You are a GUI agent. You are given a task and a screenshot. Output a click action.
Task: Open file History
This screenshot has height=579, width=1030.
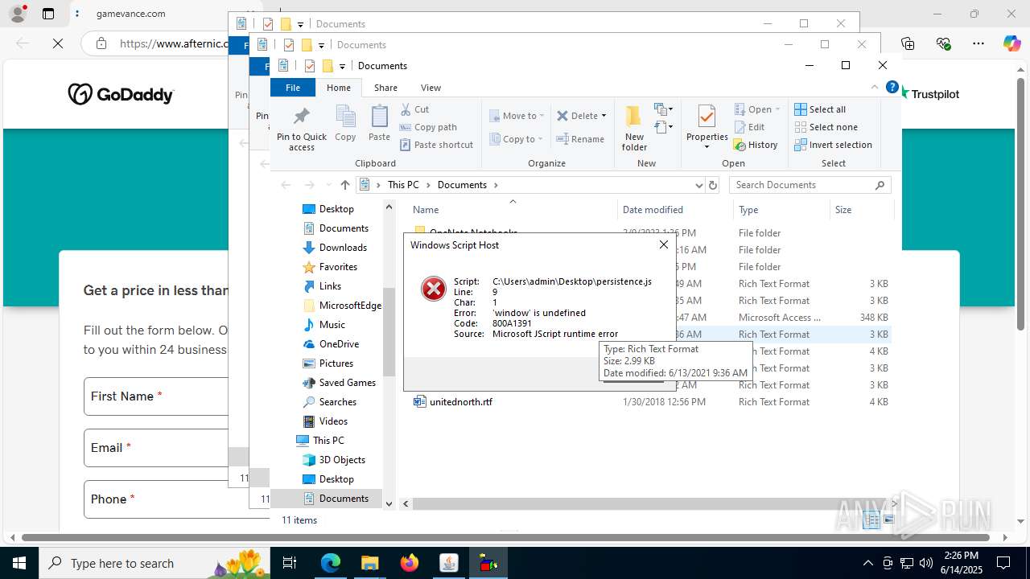(756, 145)
